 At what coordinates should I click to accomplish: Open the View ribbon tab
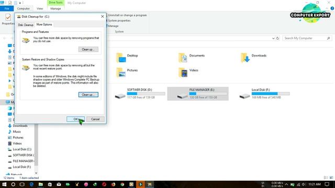tap(40, 8)
